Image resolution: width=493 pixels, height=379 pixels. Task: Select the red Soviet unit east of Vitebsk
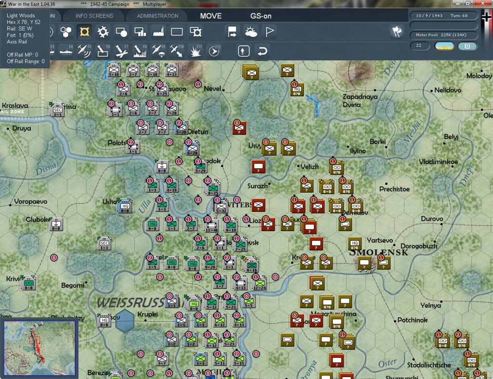[x=259, y=205]
